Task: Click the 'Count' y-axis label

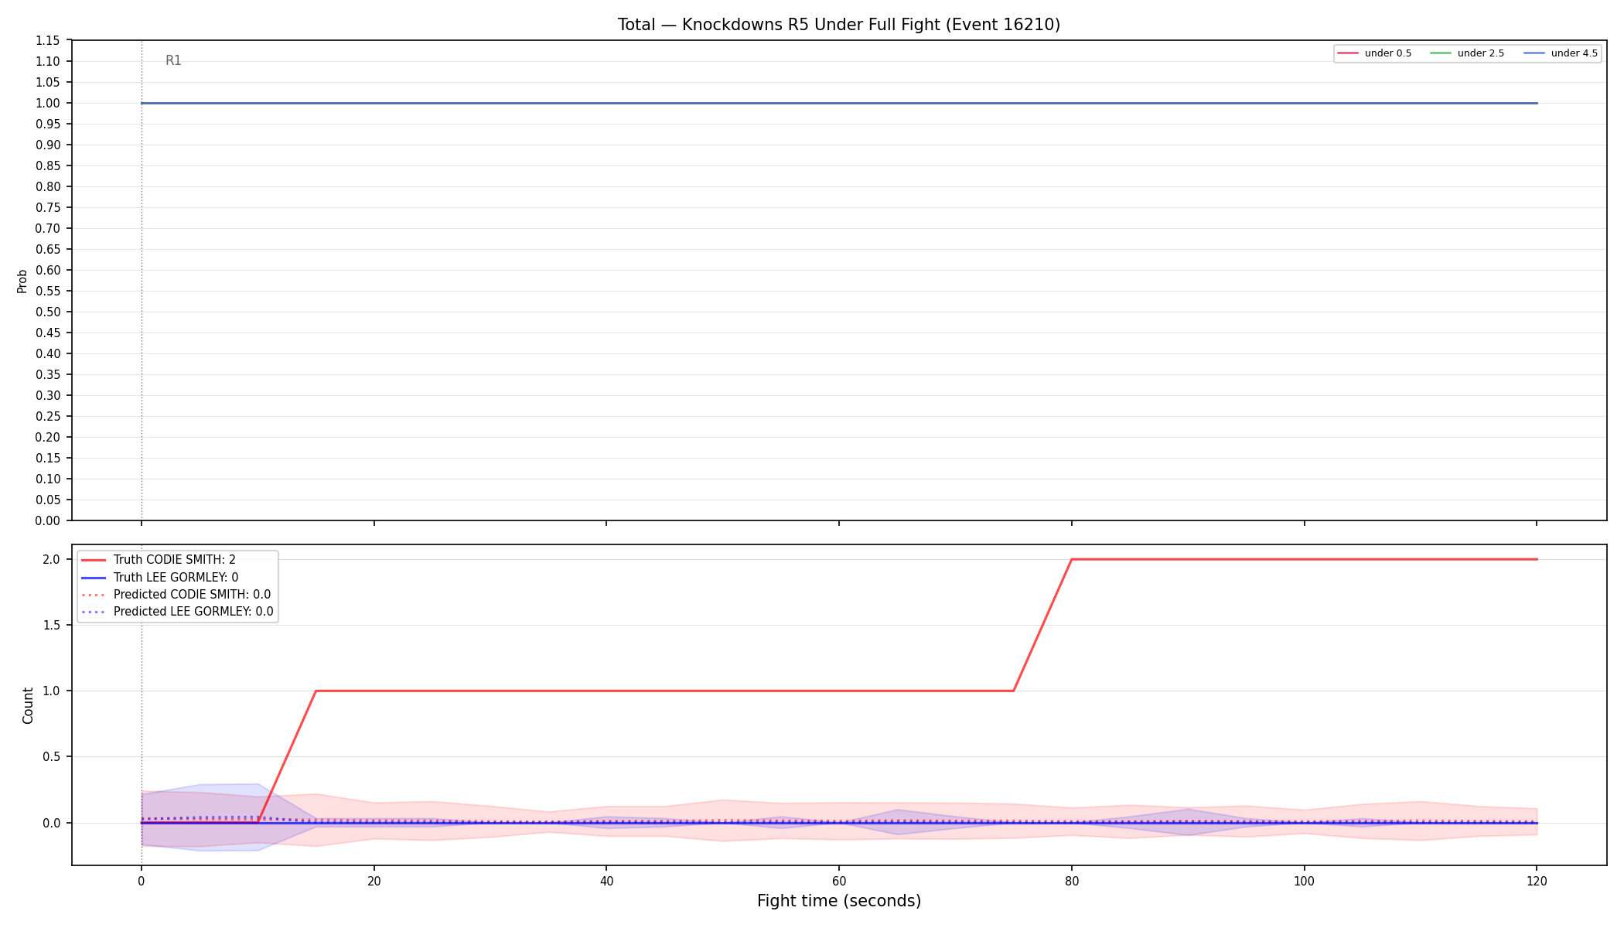Action: point(28,705)
